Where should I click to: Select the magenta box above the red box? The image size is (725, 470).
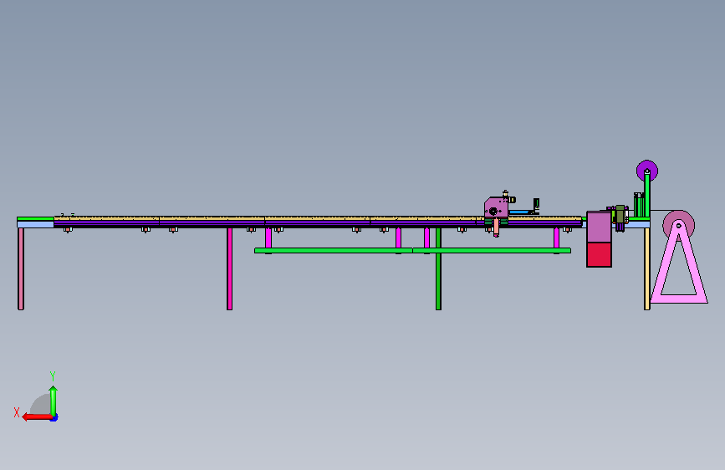(x=599, y=227)
